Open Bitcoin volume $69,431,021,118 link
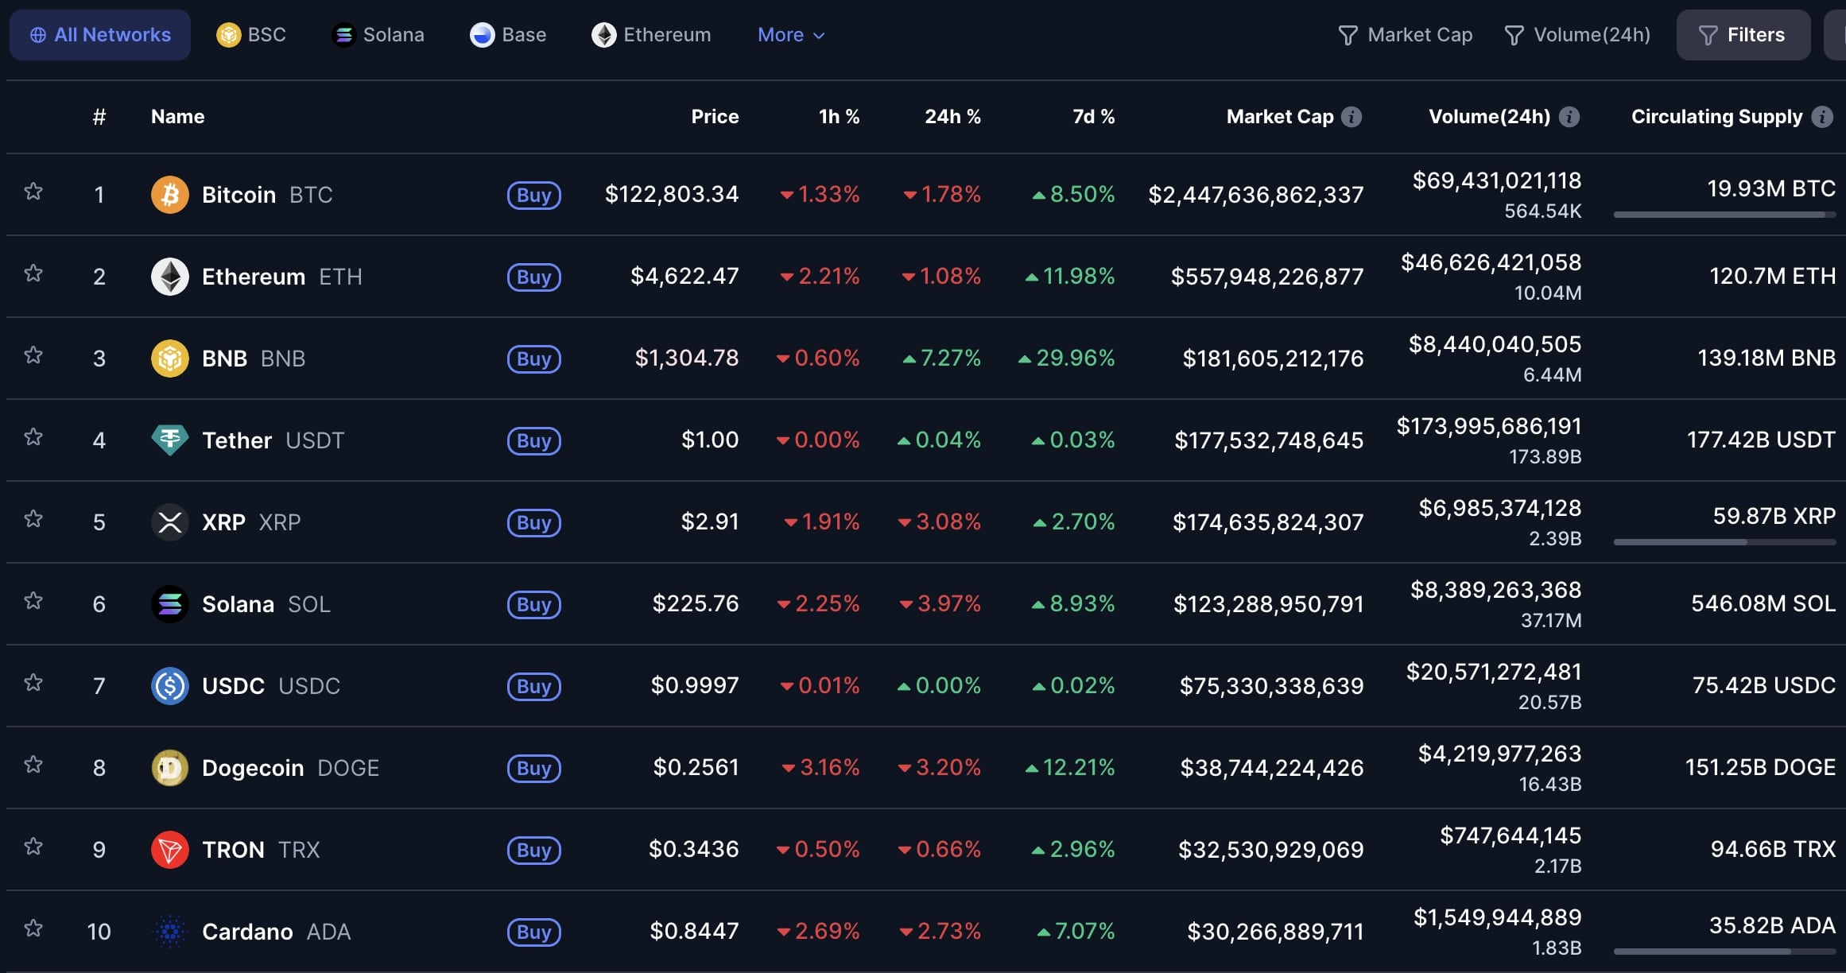 [1497, 181]
